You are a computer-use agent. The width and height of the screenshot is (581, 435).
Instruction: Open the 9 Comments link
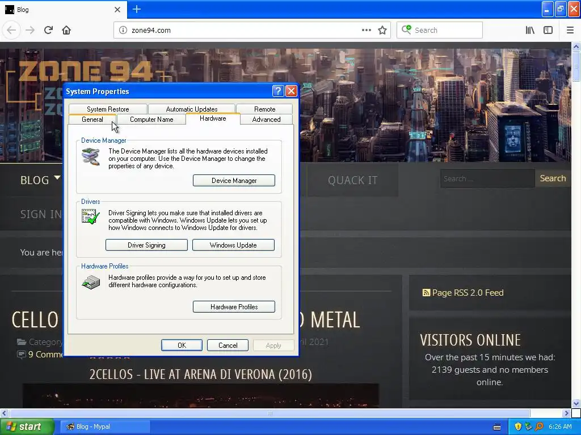pyautogui.click(x=45, y=355)
